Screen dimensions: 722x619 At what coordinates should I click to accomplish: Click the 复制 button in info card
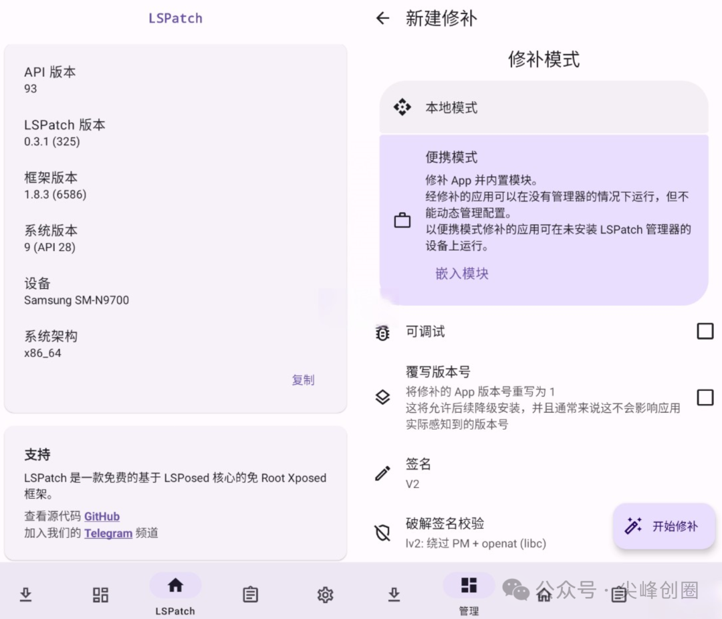(x=303, y=380)
